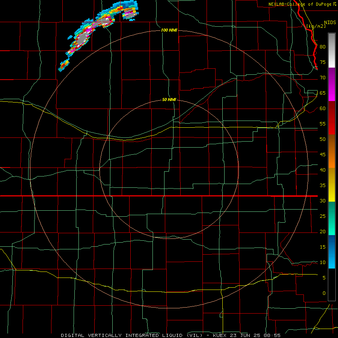Click the DIGITAL VERTICALLY INTEGRATED LIQUID caption

[x=131, y=335]
